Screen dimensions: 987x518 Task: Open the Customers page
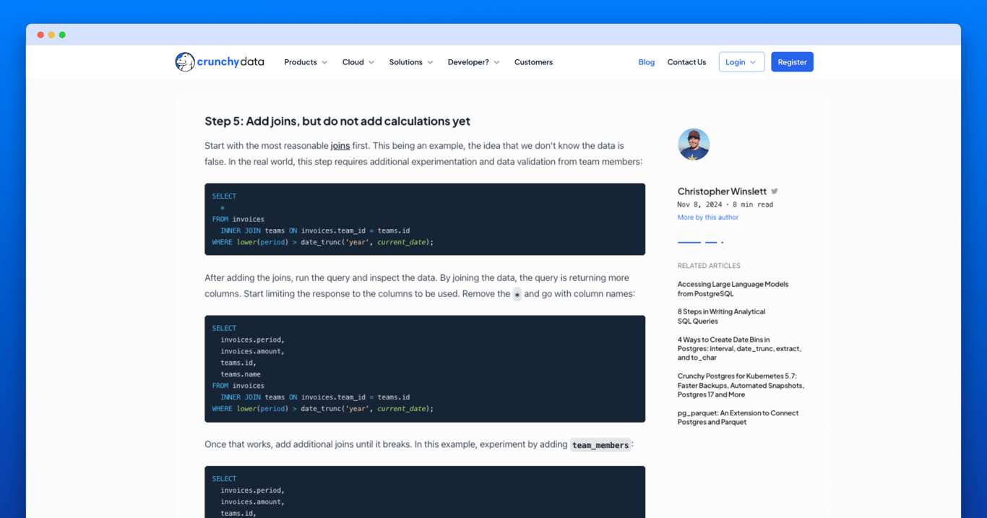pyautogui.click(x=533, y=62)
